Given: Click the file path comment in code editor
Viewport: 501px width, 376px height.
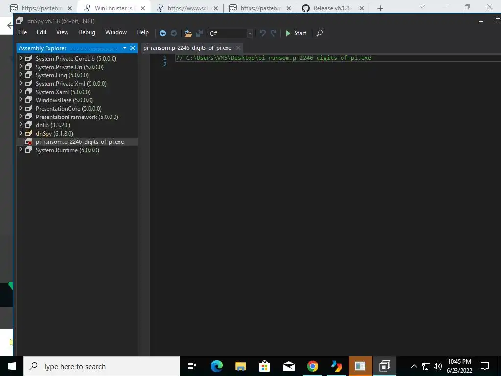Looking at the screenshot, I should [x=273, y=58].
